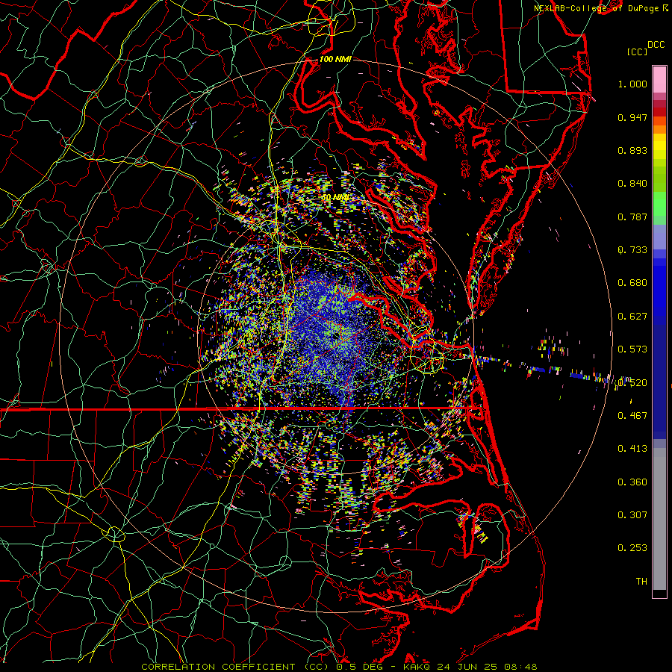Click the bright green band of the color bar

click(659, 204)
